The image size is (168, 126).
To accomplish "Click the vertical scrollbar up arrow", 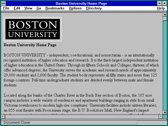I will 165,15.
